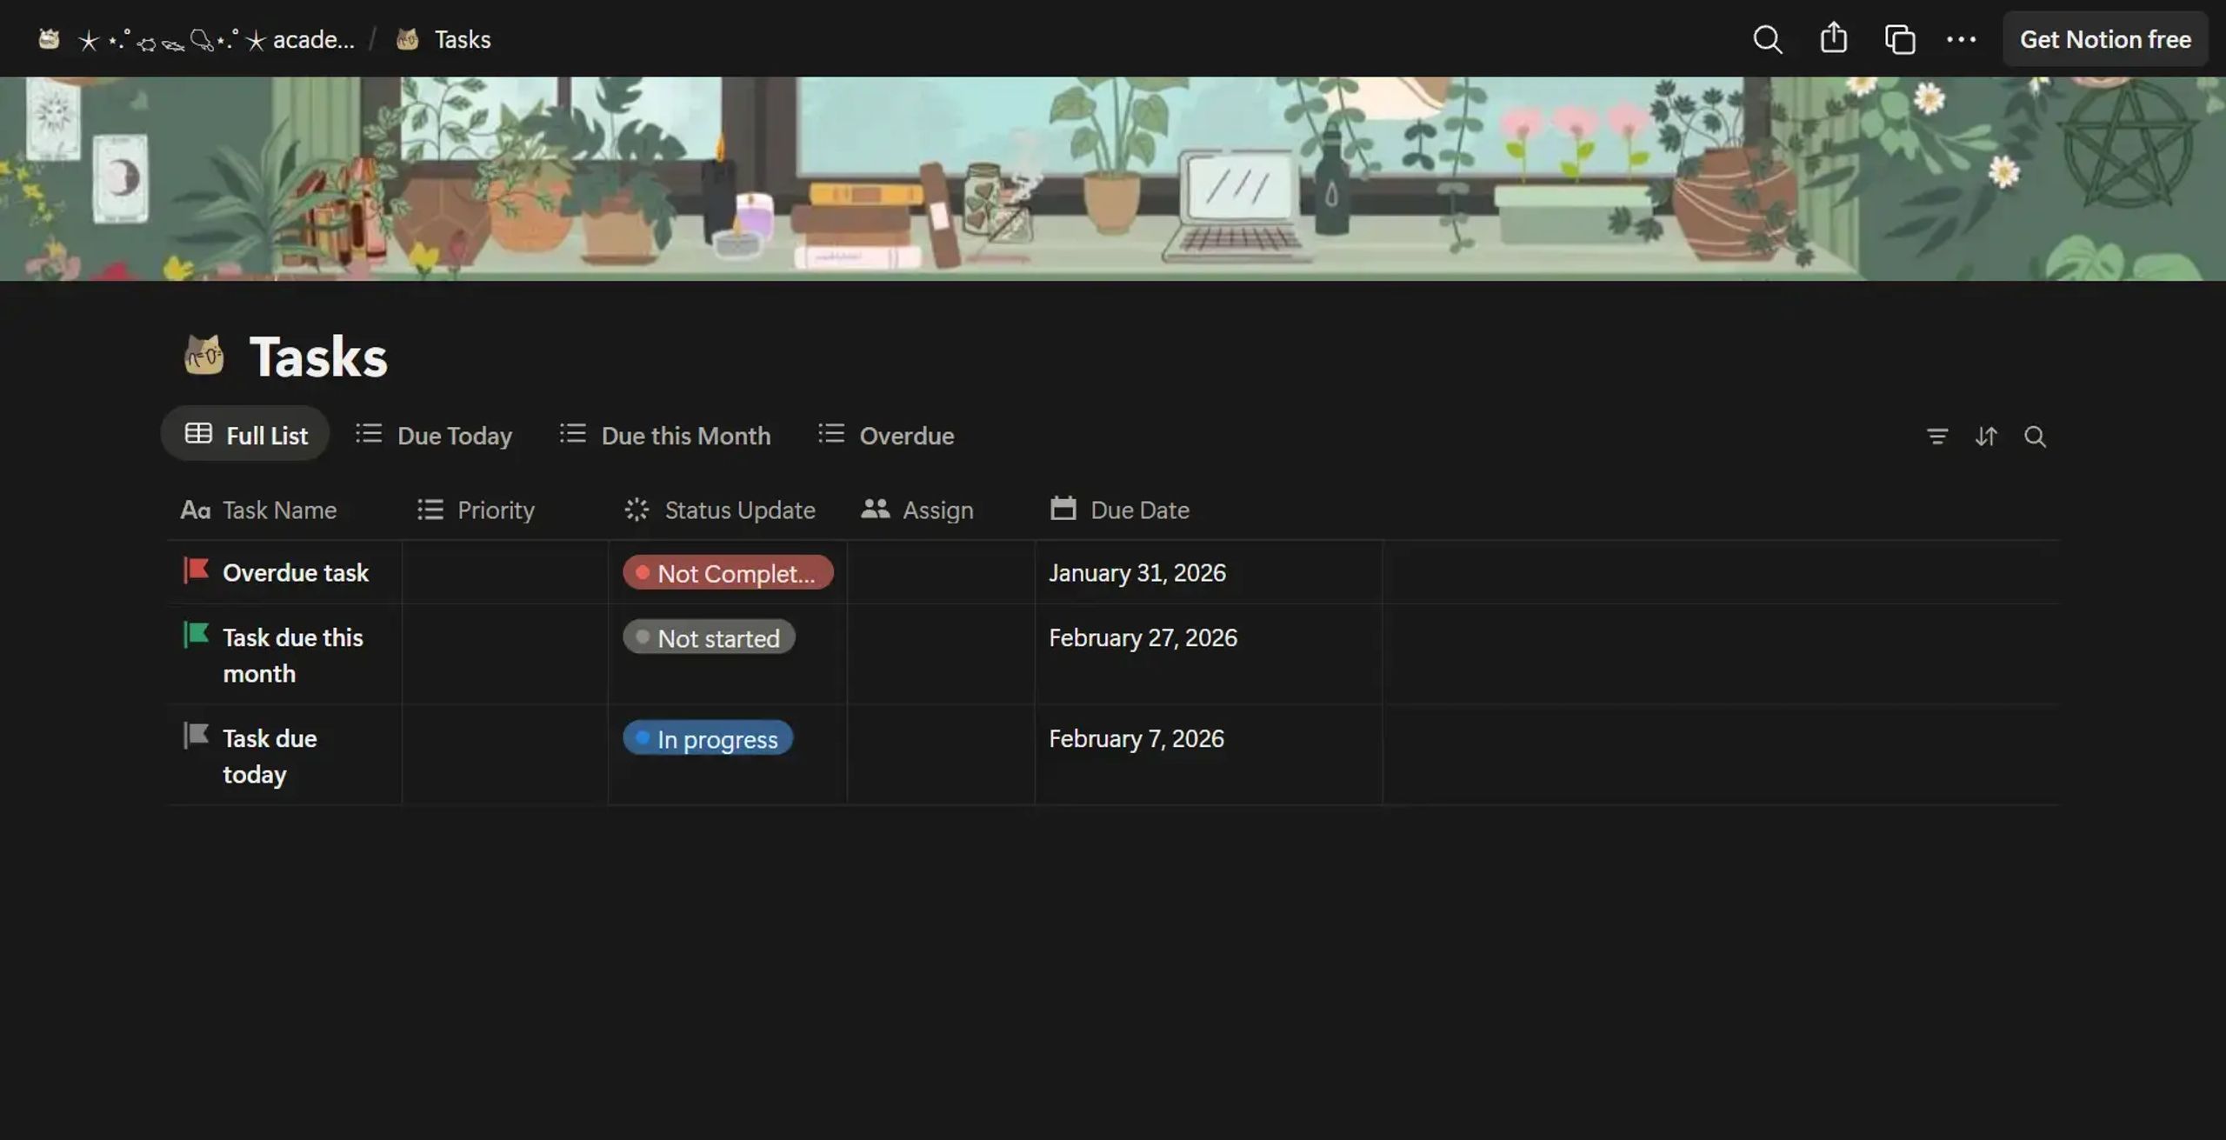Click the January 31, 2026 due date
2226x1140 pixels.
(x=1137, y=573)
